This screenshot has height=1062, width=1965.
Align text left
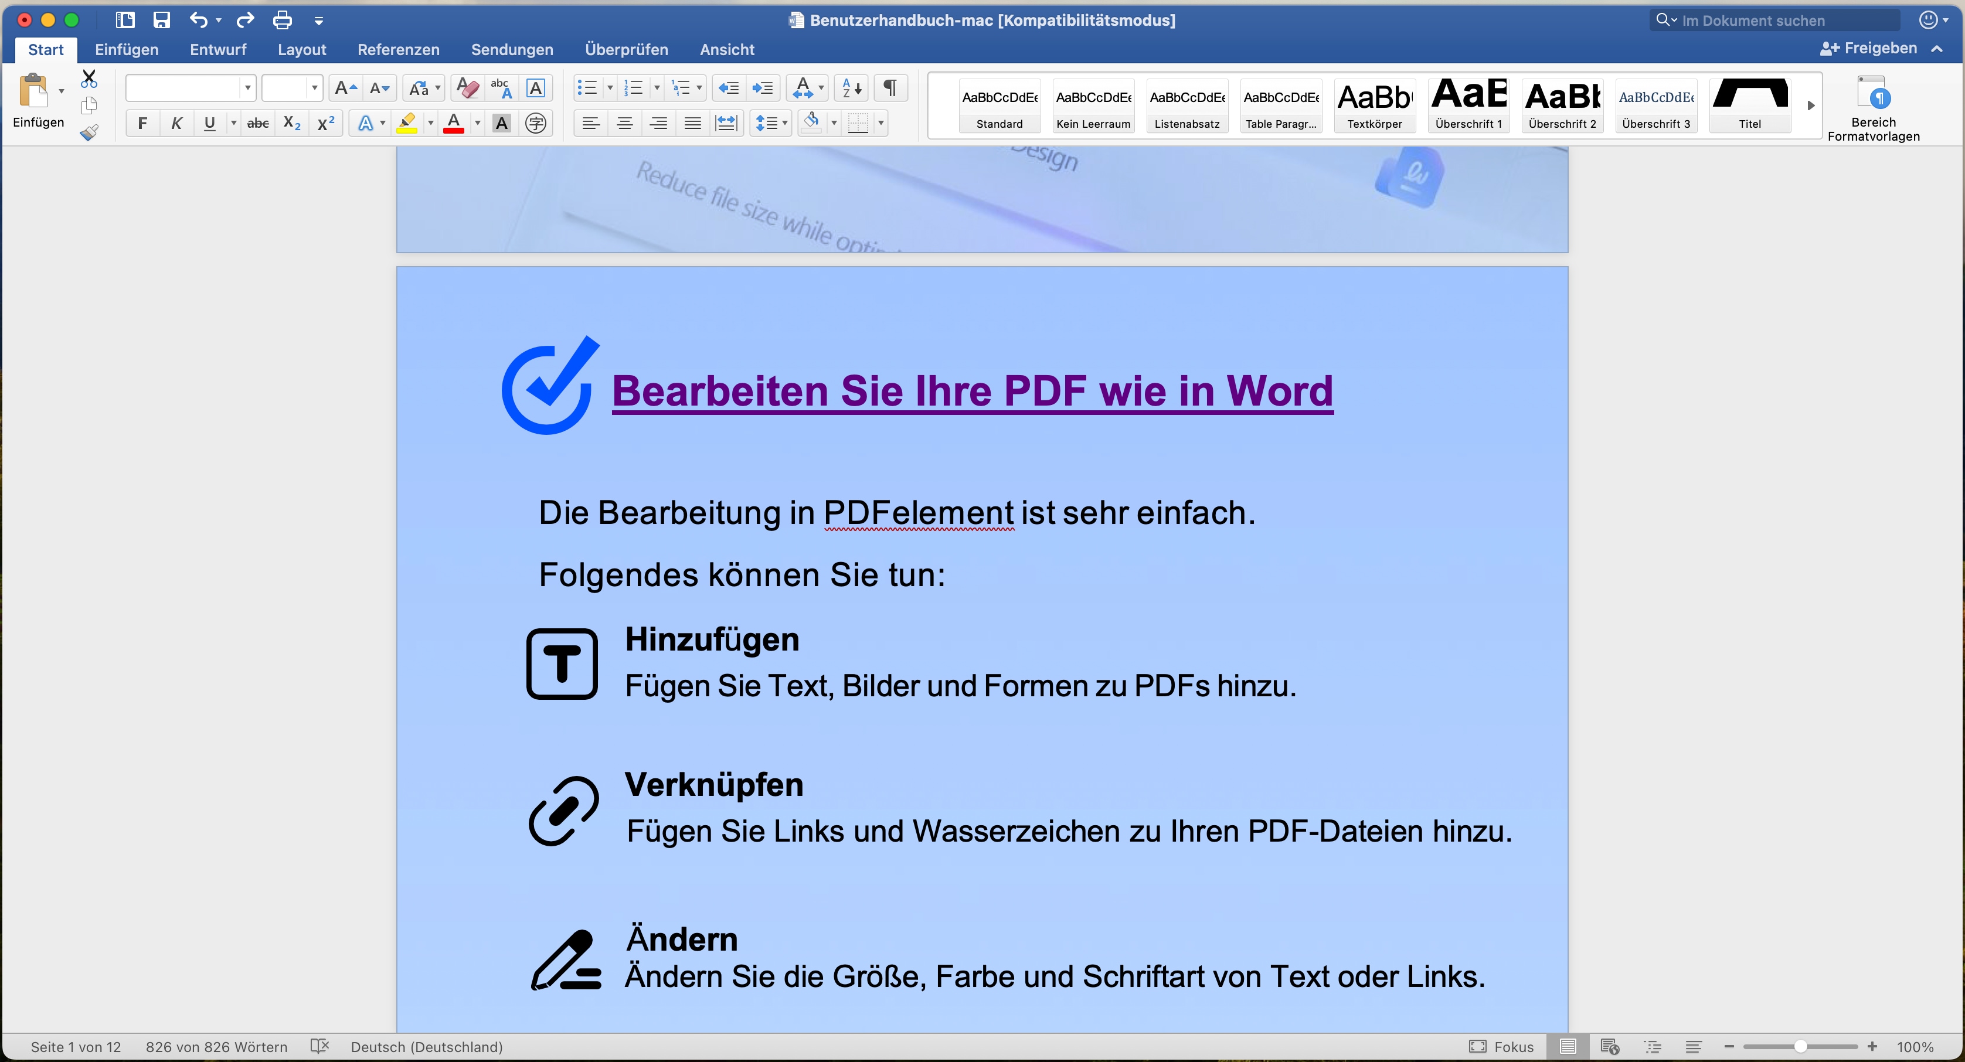590,122
